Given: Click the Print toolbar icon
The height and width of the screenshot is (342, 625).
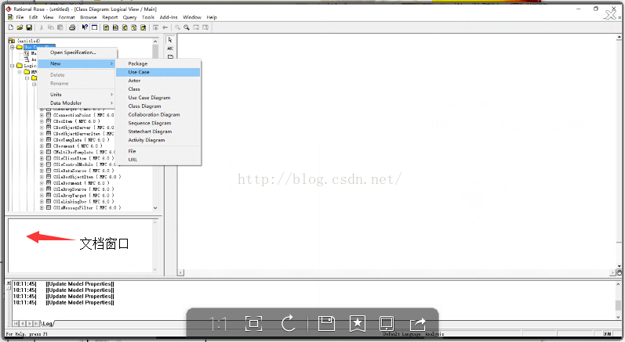Looking at the screenshot, I should pos(72,27).
